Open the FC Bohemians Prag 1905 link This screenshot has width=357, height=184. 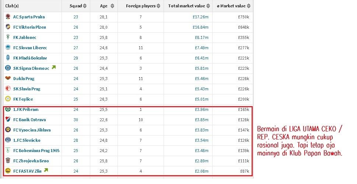(x=36, y=151)
